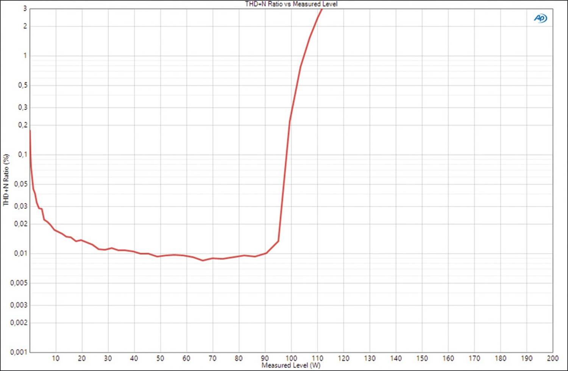Click the 'Measured Level (W)' x-axis label
The height and width of the screenshot is (371, 568).
291,365
